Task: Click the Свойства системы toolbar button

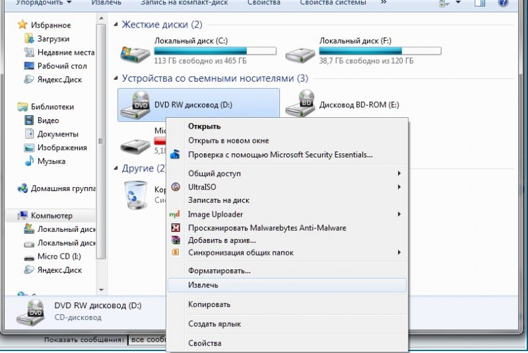Action: click(x=332, y=3)
